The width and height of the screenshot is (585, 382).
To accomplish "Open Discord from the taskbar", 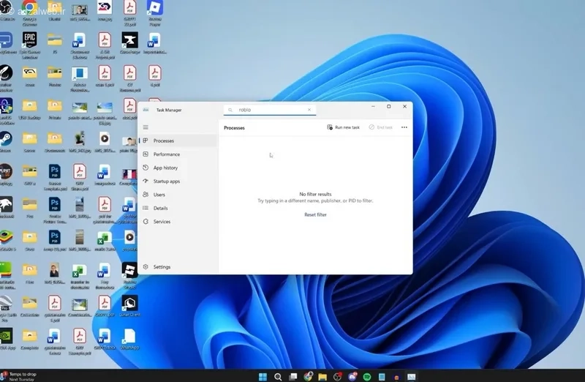I will tap(352, 377).
